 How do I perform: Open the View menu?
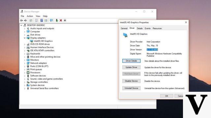(38, 16)
